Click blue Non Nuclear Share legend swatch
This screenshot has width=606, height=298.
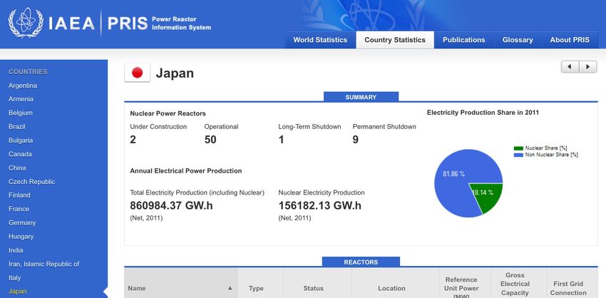[518, 155]
